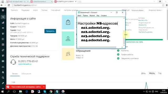This screenshot has width=168, height=94.
Task: Open File Explorer from the taskbar
Action: coord(20,92)
